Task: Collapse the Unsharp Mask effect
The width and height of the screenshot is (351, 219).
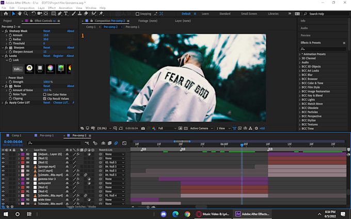Action: 3,31
